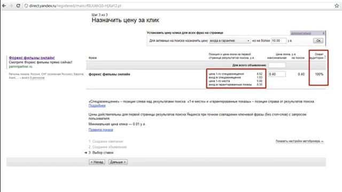Click step '2. Создание объявления'
Screen dimensions: 342x192
[107, 147]
